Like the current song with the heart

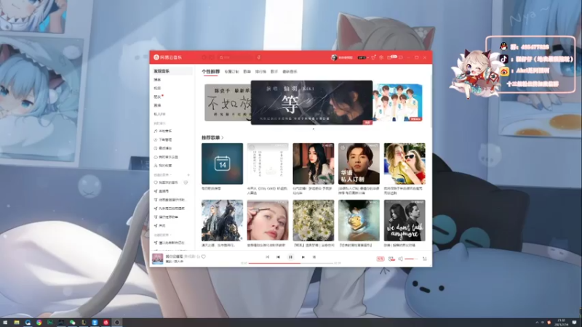pos(204,257)
